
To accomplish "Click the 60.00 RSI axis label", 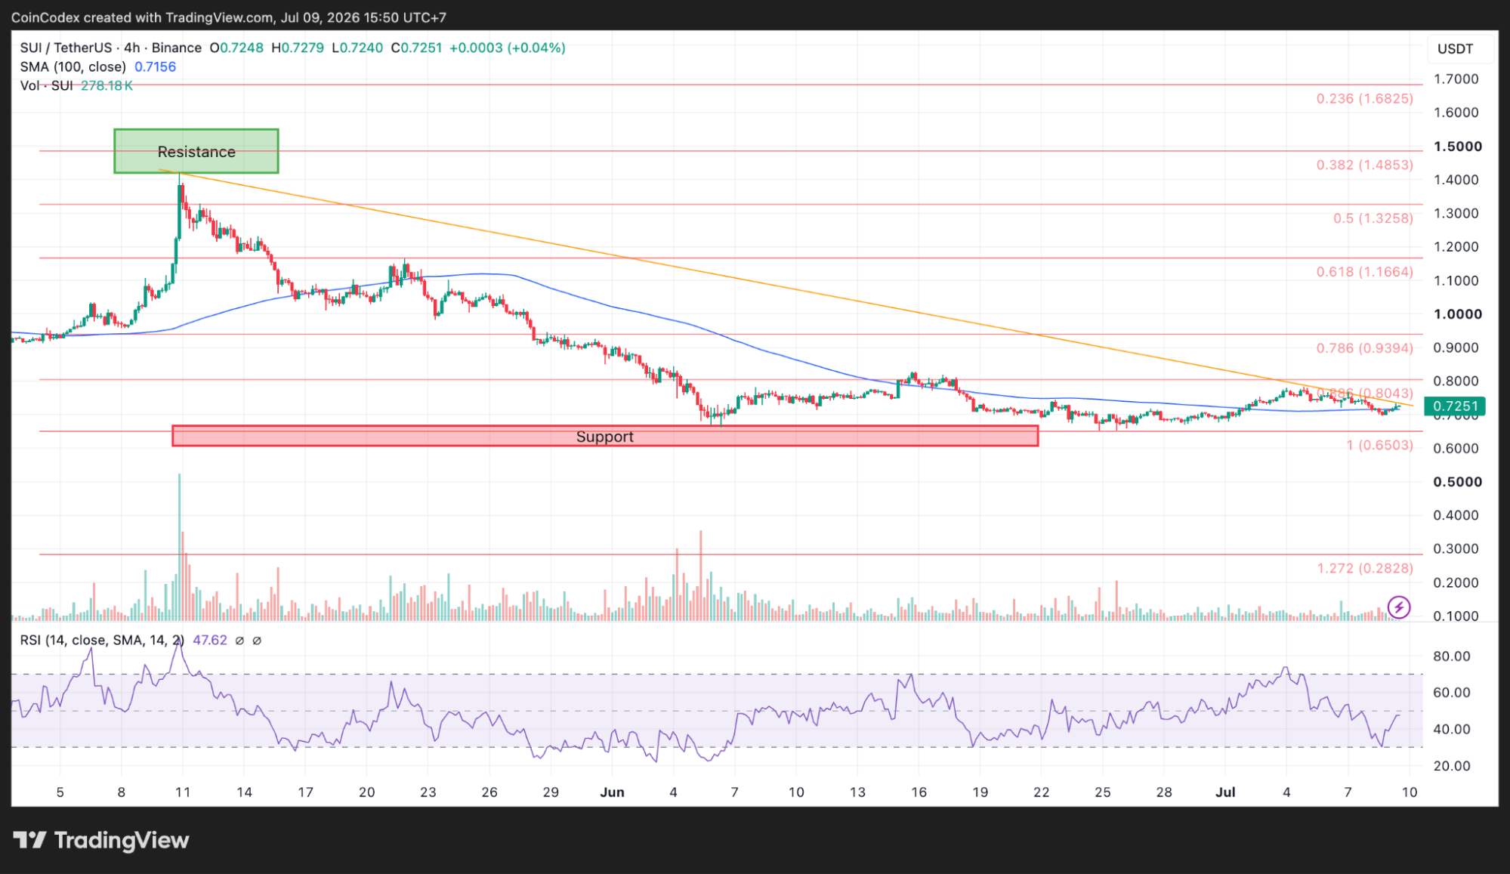I will click(x=1452, y=693).
